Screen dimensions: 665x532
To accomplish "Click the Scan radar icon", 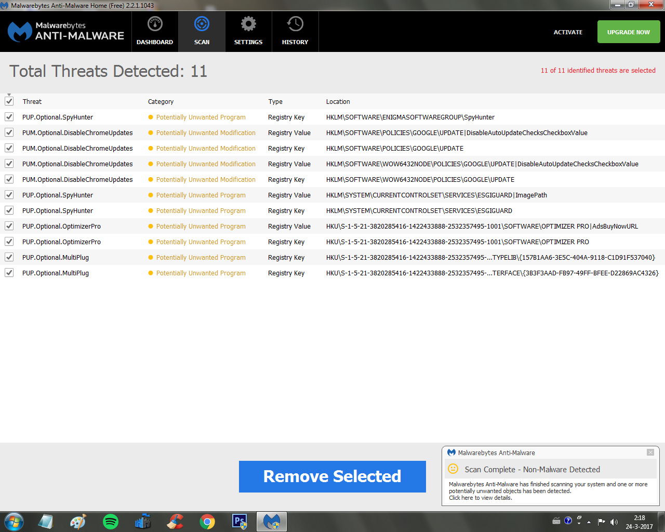I will [202, 24].
